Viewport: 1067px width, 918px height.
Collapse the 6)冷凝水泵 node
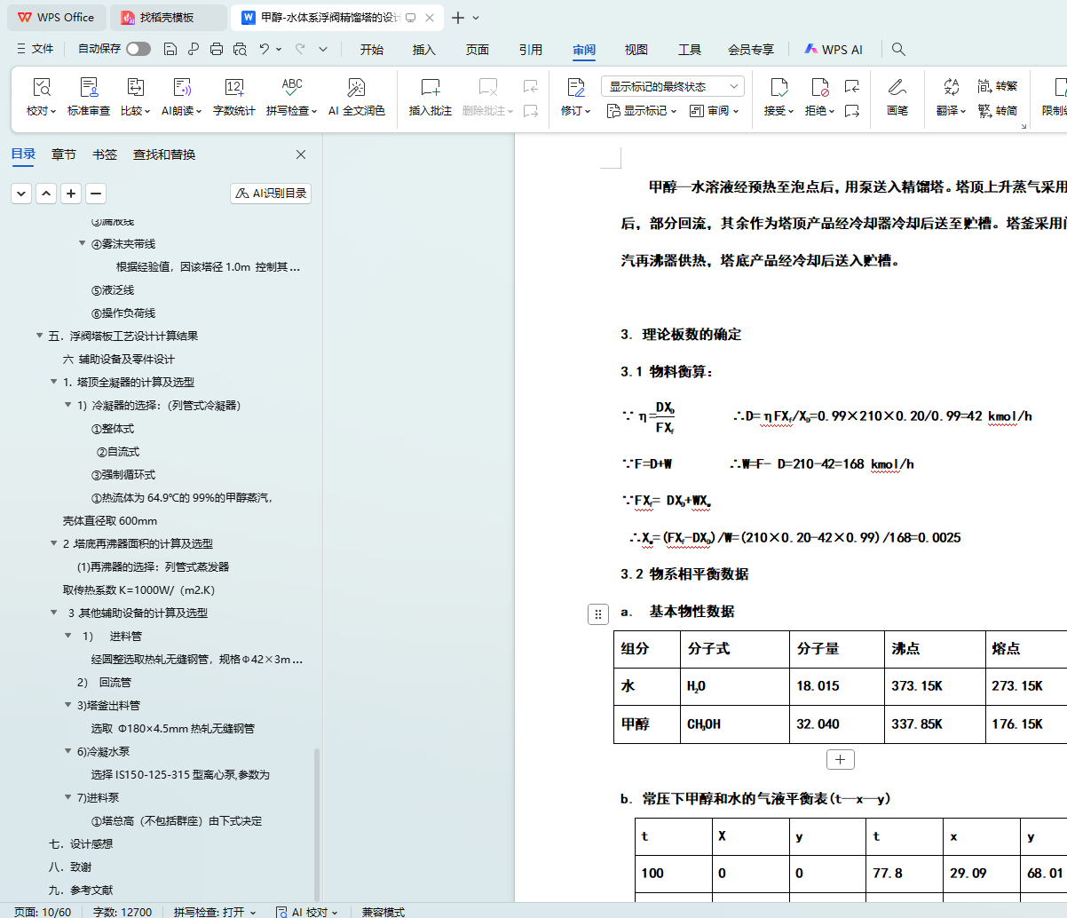coord(68,751)
